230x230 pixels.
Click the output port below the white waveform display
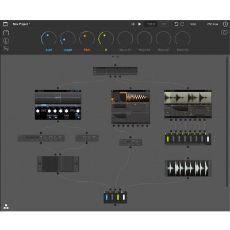click(x=188, y=178)
